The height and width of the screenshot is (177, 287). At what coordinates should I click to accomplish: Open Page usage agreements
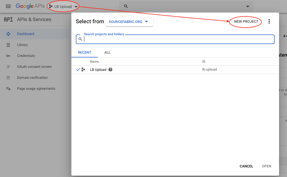35,88
